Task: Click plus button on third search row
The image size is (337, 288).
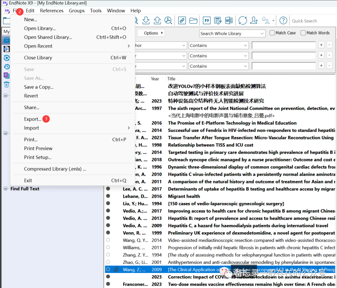Action: (321, 65)
